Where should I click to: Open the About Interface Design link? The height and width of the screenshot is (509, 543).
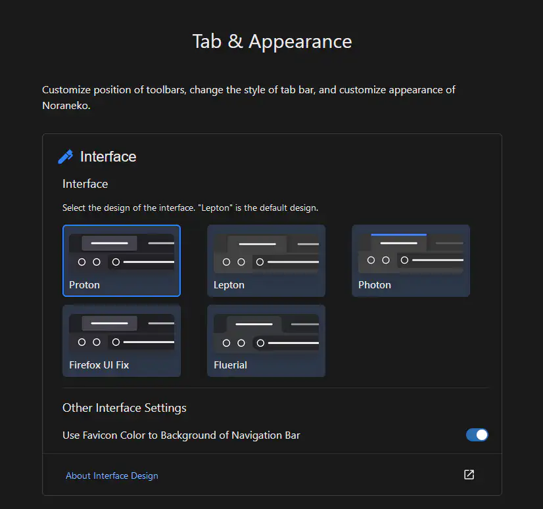[x=112, y=476]
